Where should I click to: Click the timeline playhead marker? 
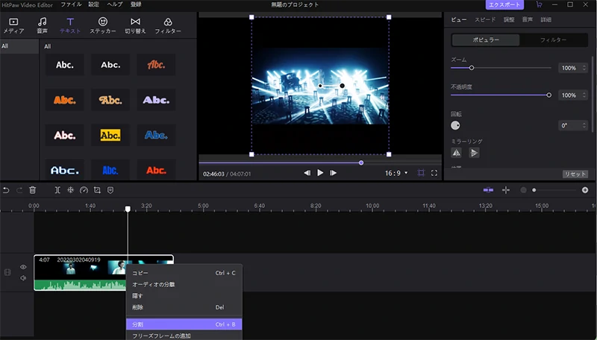click(128, 209)
